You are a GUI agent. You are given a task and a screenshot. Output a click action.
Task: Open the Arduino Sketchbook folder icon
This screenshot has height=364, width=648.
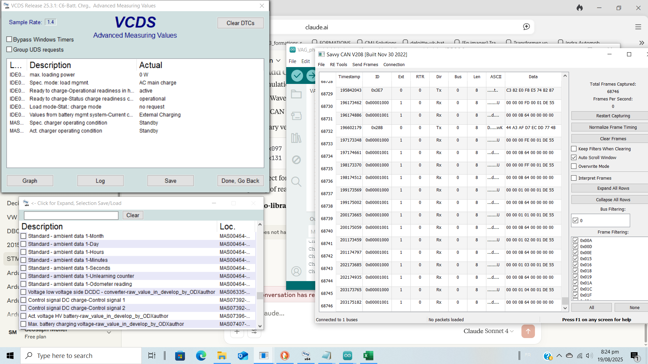point(296,94)
